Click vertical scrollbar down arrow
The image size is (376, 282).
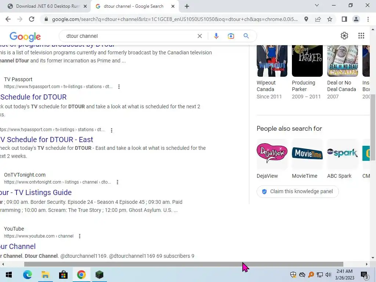pos(373,258)
